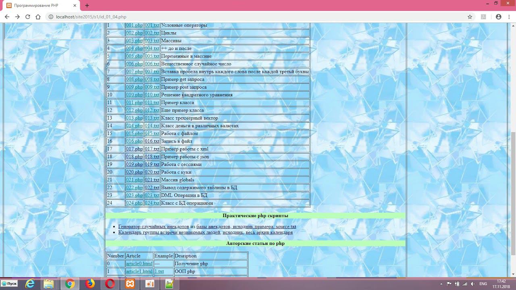
Task: Open the Календарь группы встречи незнакомых людей link
Action: tap(170, 232)
